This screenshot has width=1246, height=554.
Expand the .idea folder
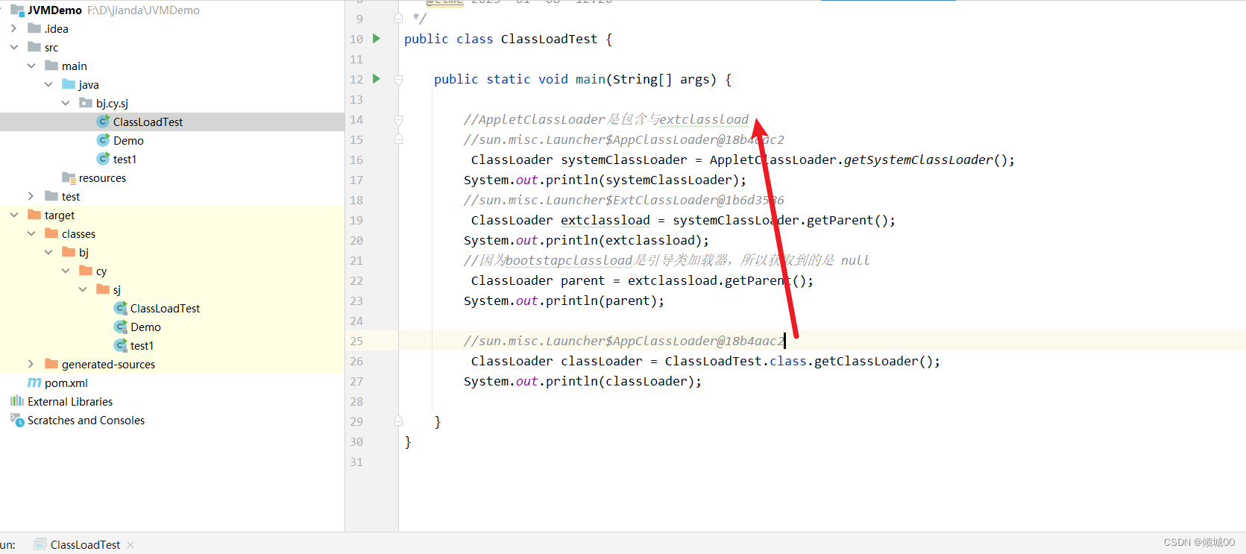13,28
